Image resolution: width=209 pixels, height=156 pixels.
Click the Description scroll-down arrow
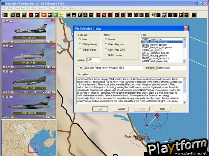[185, 102]
